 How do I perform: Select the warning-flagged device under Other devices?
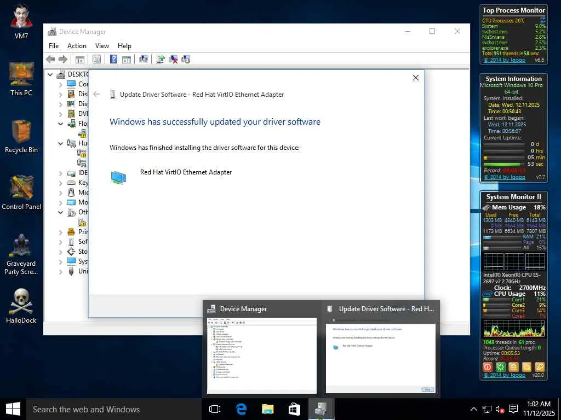pos(83,222)
